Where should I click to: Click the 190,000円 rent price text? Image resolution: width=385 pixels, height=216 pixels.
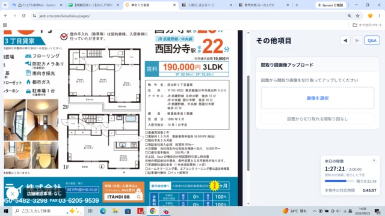click(181, 67)
